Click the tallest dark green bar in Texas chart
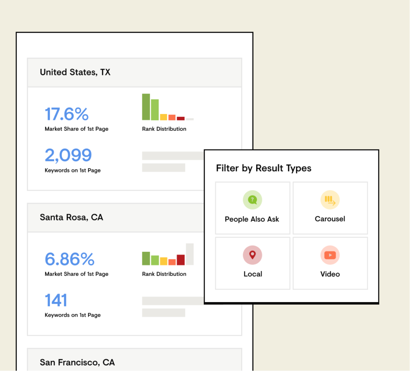The image size is (410, 371). click(146, 107)
